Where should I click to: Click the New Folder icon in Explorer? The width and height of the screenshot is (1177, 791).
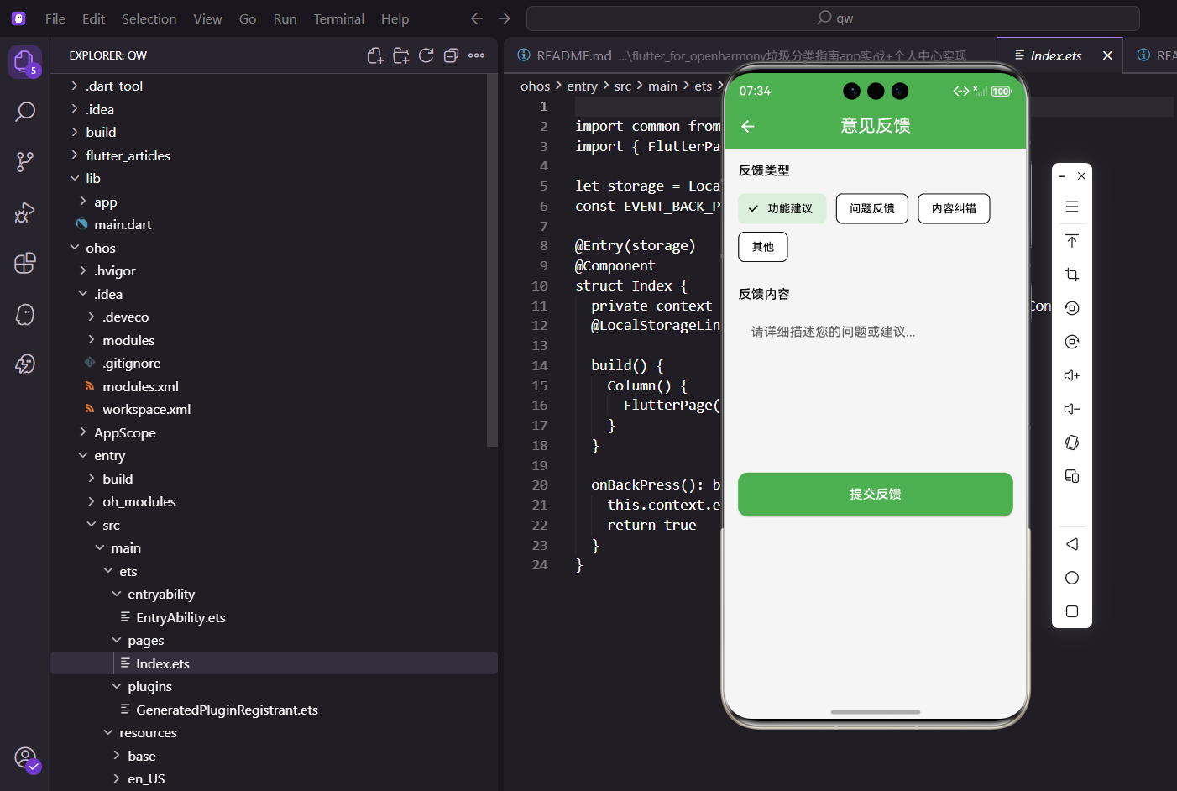coord(401,55)
